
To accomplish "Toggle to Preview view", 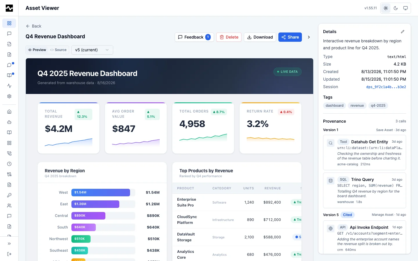I will 37,50.
